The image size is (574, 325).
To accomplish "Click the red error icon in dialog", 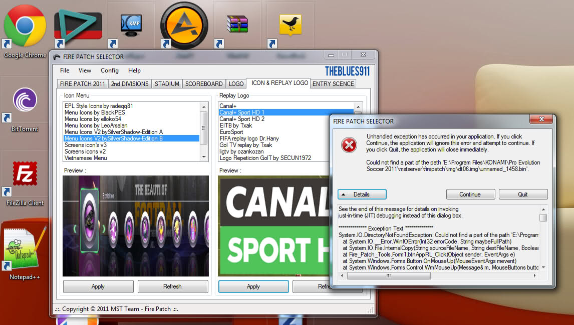I will [349, 145].
